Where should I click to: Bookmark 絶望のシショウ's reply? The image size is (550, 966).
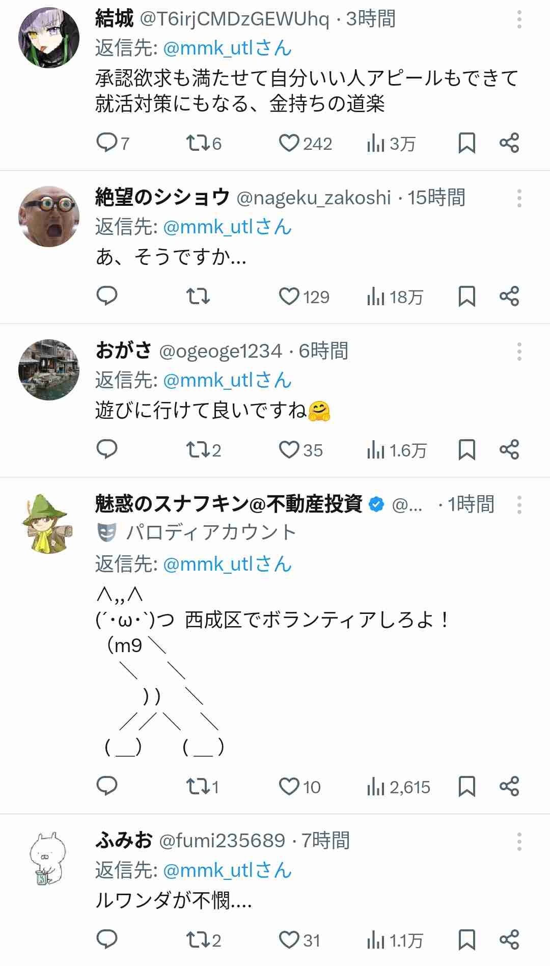pos(466,296)
